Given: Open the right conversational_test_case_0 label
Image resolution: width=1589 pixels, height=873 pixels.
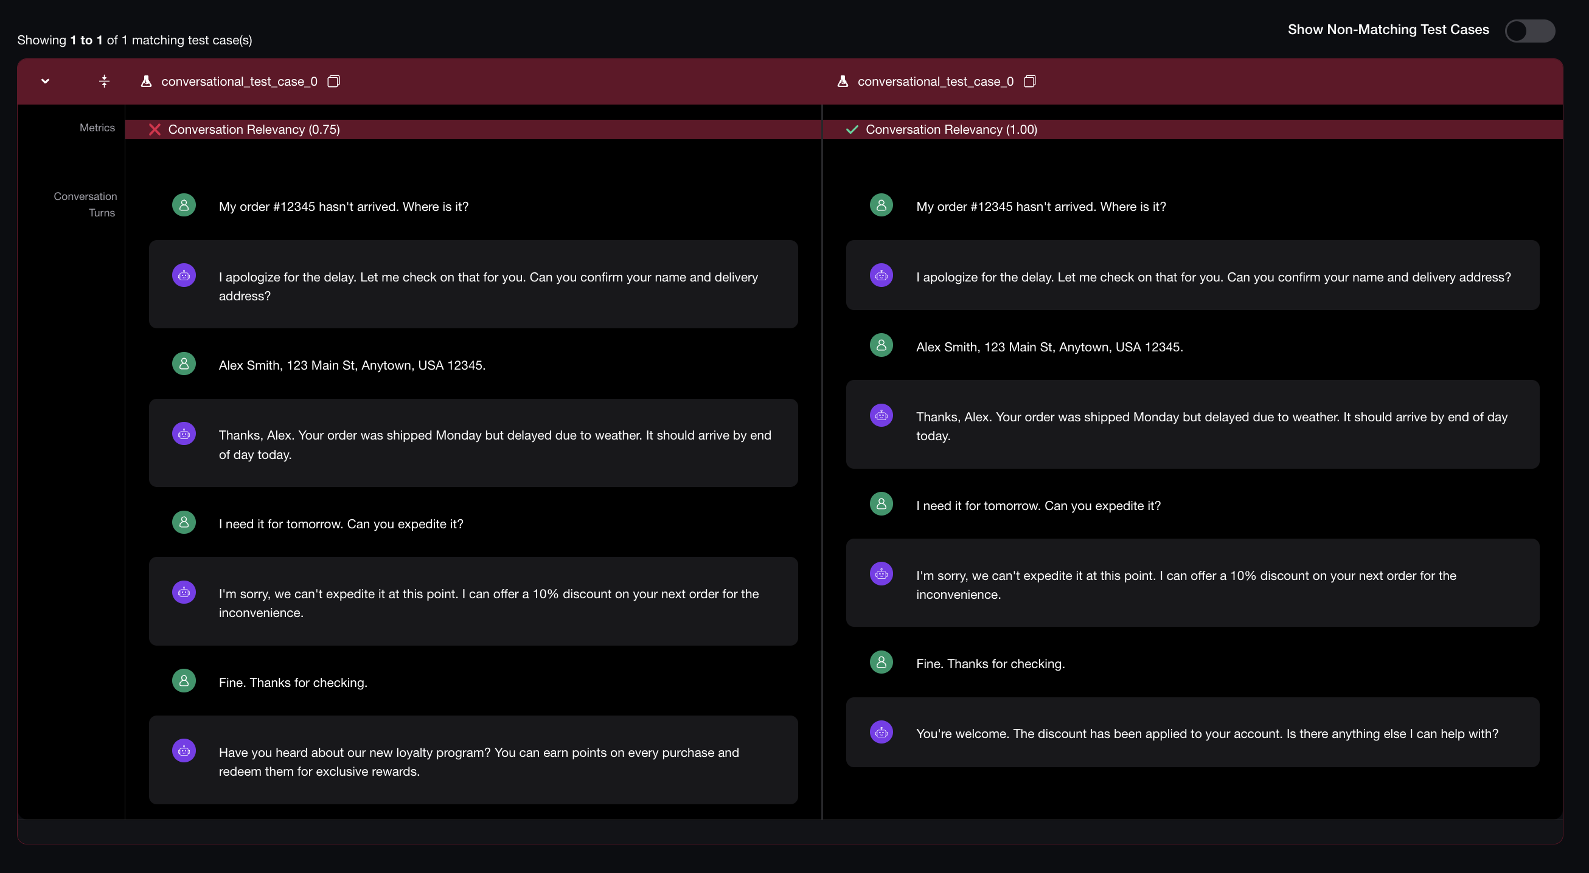Looking at the screenshot, I should tap(934, 81).
